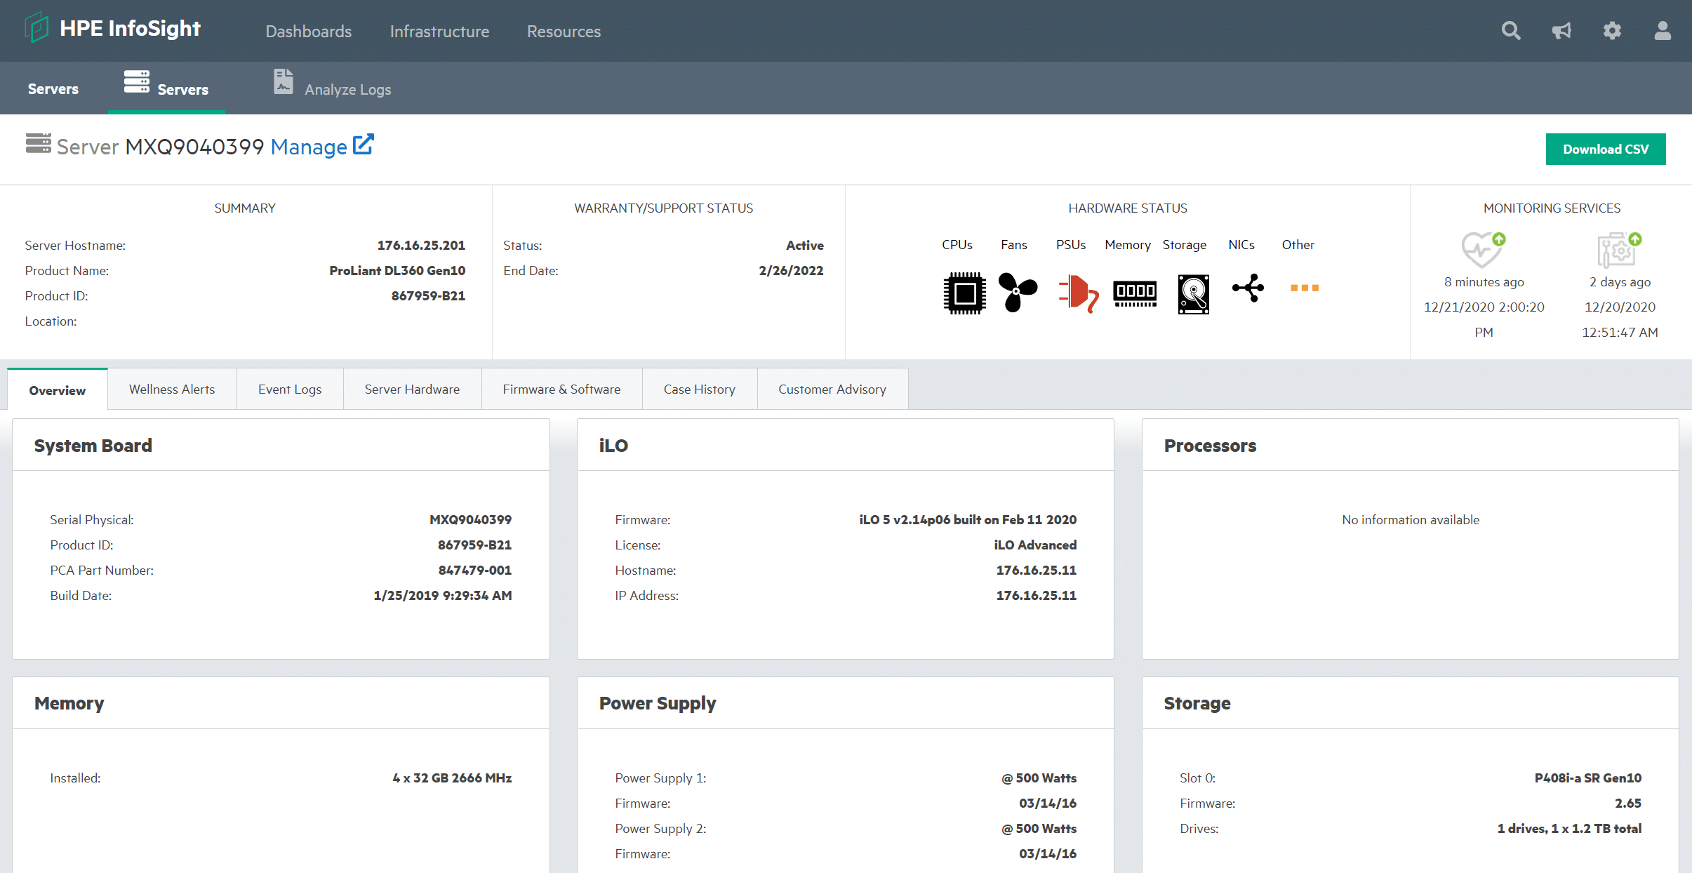Image resolution: width=1692 pixels, height=873 pixels.
Task: Open the search magnifier icon
Action: [x=1511, y=31]
